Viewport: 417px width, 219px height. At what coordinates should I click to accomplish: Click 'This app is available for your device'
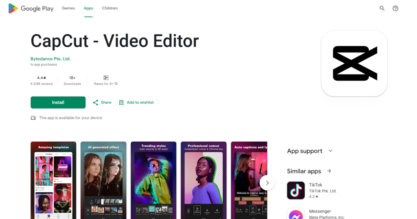(x=71, y=118)
